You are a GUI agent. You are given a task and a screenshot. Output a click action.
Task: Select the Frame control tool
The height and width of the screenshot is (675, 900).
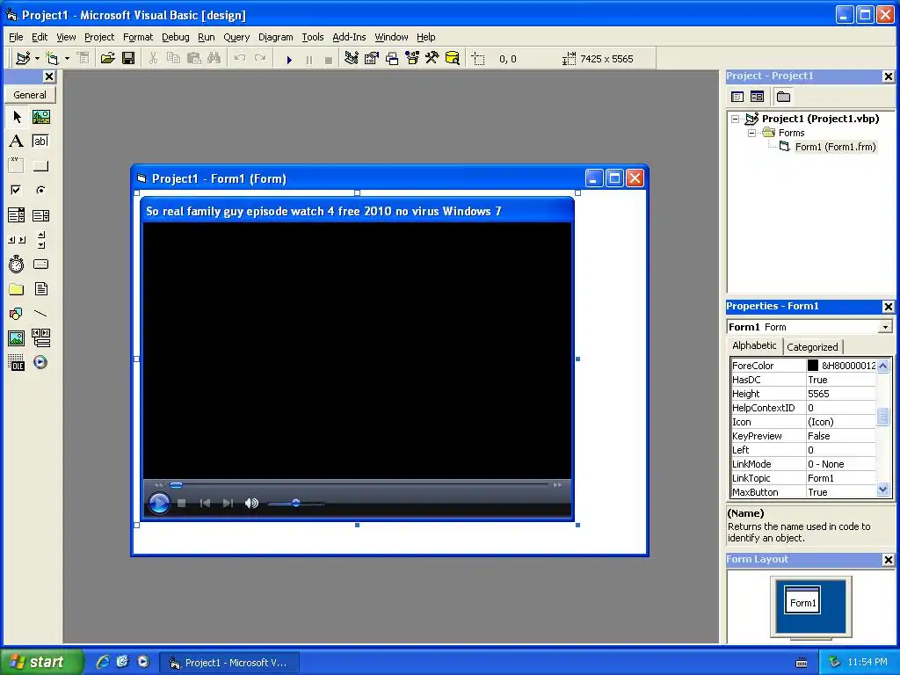pyautogui.click(x=17, y=165)
